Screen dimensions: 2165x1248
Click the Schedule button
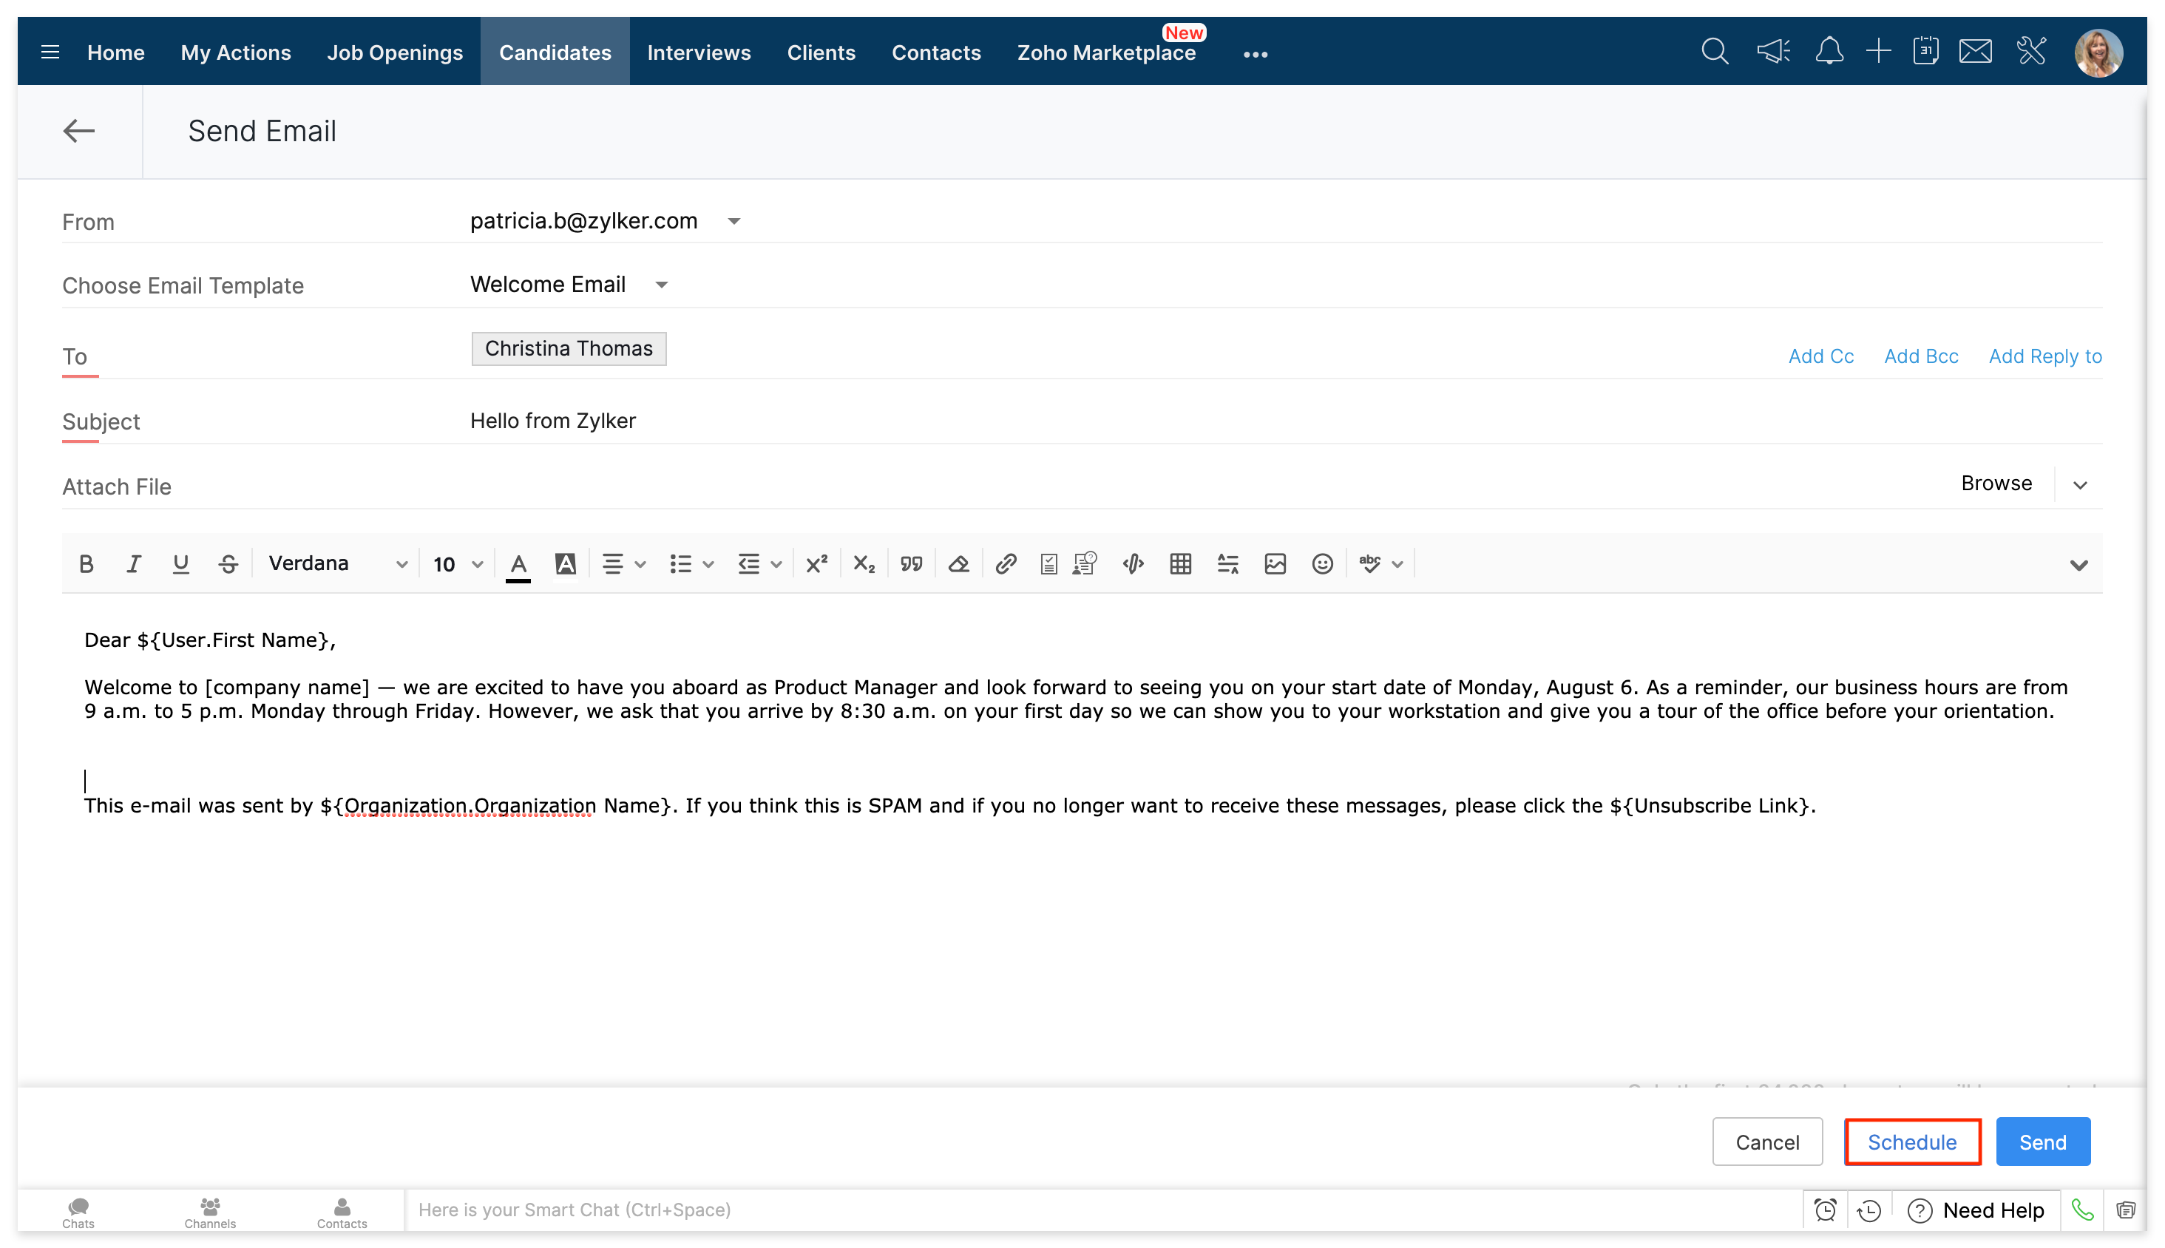pyautogui.click(x=1911, y=1142)
